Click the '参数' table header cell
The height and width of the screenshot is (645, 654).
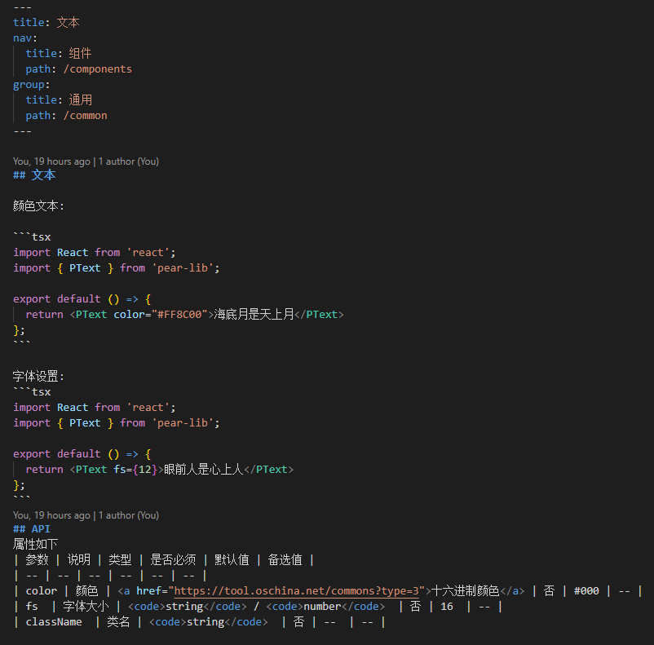pos(38,560)
